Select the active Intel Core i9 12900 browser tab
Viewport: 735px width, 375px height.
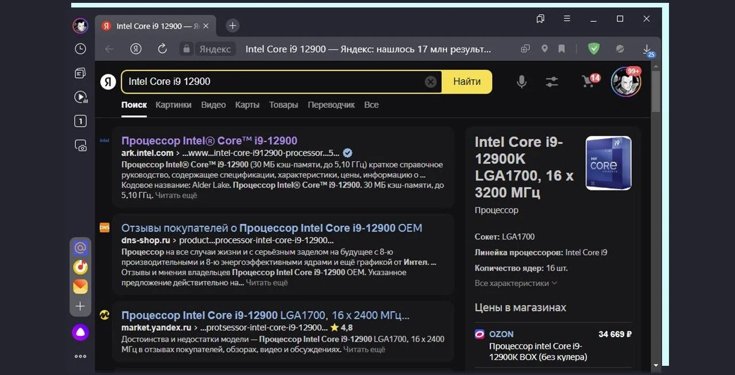click(x=155, y=26)
